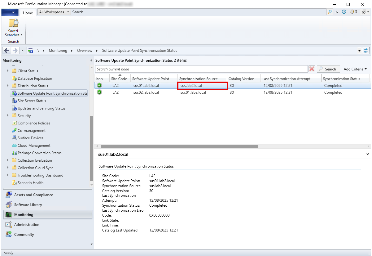Switch to the Administration workspace
This screenshot has height=256, width=372.
click(27, 225)
